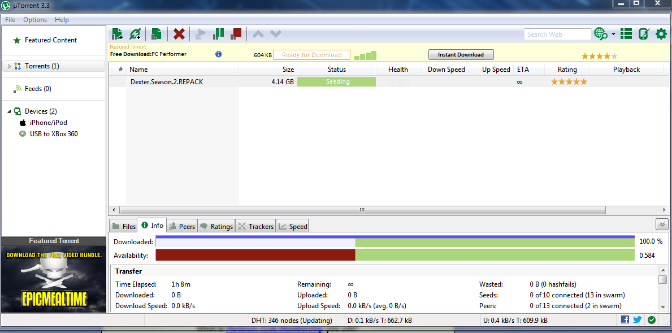This screenshot has width=672, height=333.
Task: Click the red Stop torrent icon
Action: pos(236,34)
